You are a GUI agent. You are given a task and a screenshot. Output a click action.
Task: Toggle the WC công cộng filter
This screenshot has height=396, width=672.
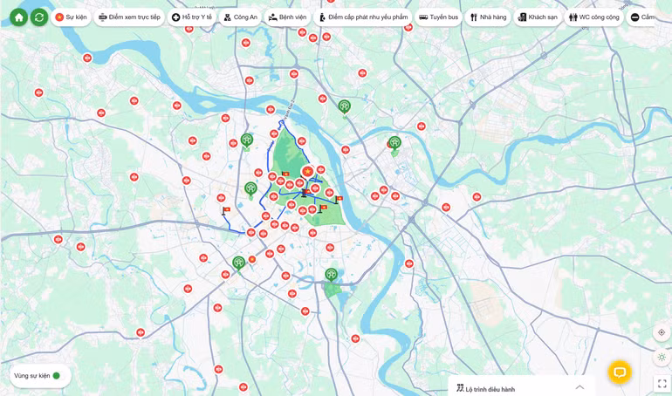click(x=593, y=17)
